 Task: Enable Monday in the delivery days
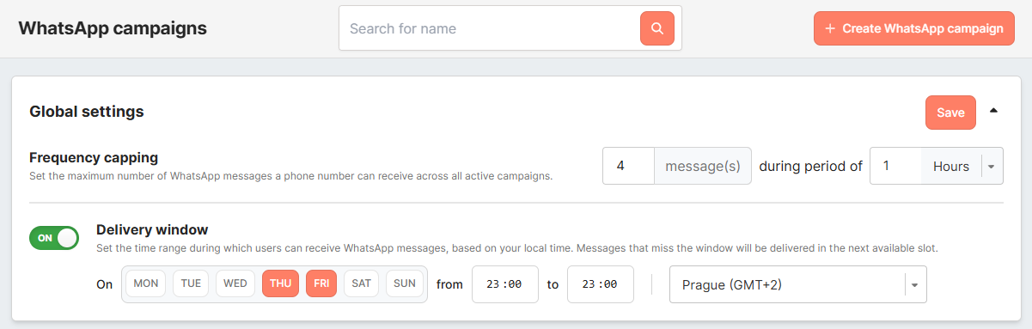pos(146,283)
